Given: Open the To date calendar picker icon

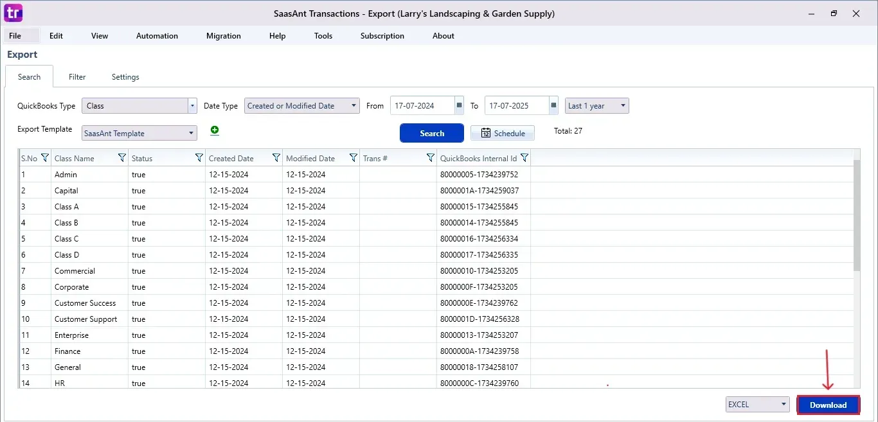Looking at the screenshot, I should pyautogui.click(x=553, y=105).
